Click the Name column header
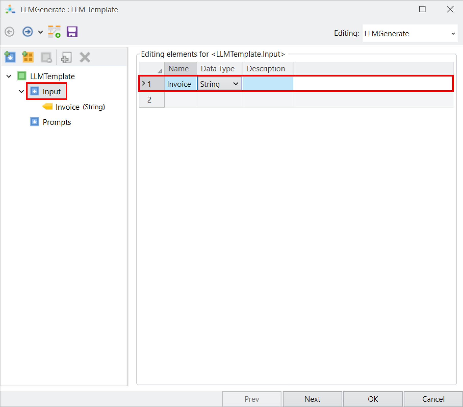463x407 pixels. pos(181,69)
